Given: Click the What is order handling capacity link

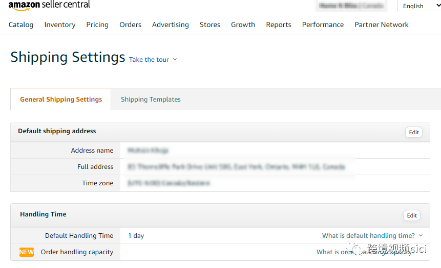Looking at the screenshot, I should [x=365, y=252].
